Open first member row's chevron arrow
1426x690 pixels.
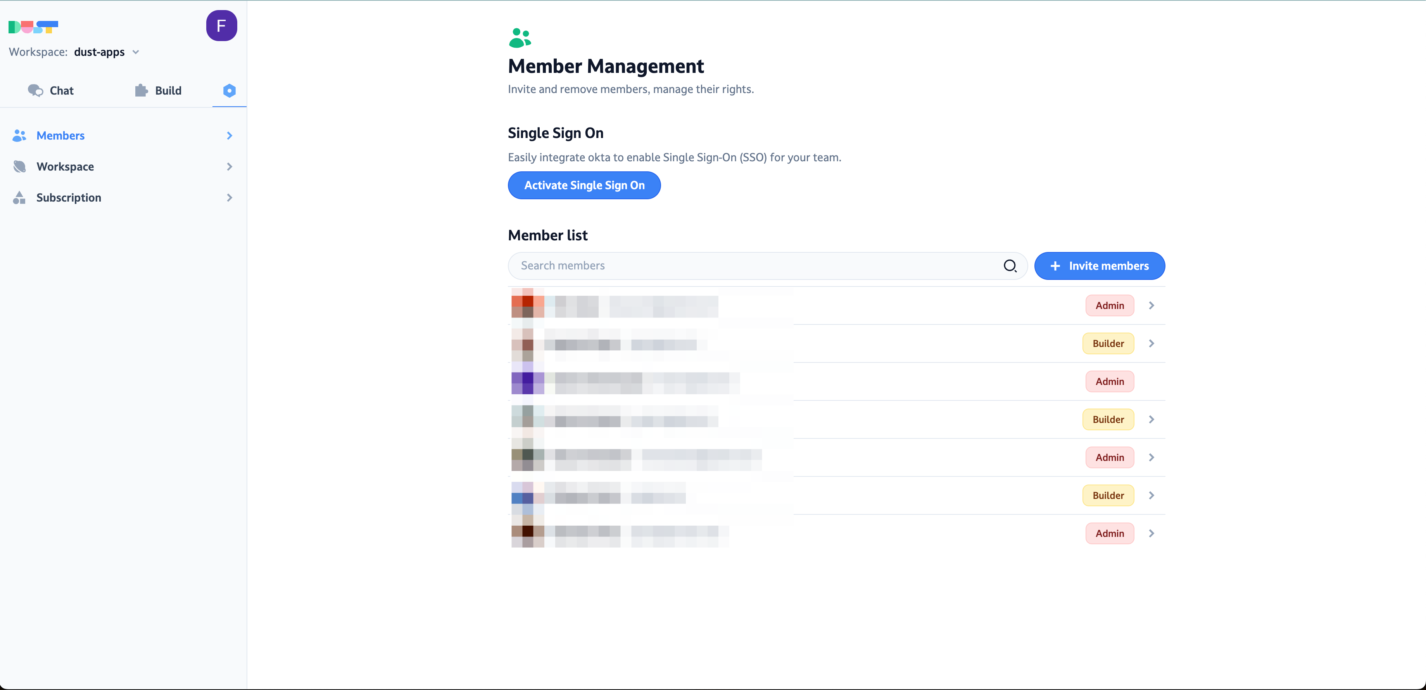point(1152,305)
